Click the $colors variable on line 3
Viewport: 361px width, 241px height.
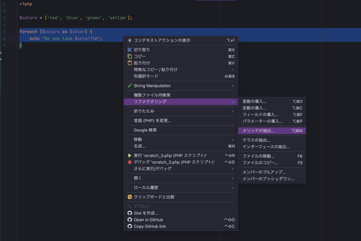28,18
